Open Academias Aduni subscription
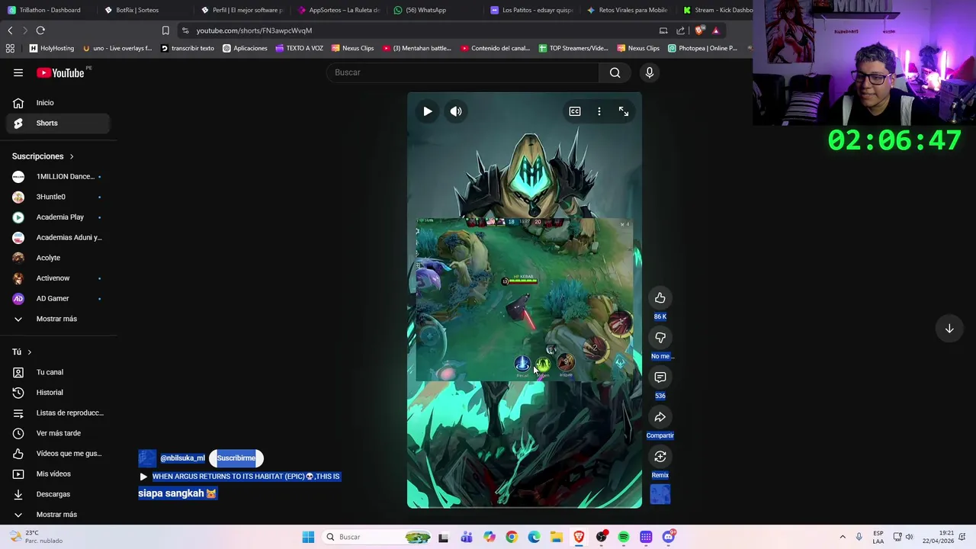976x549 pixels. [59, 237]
